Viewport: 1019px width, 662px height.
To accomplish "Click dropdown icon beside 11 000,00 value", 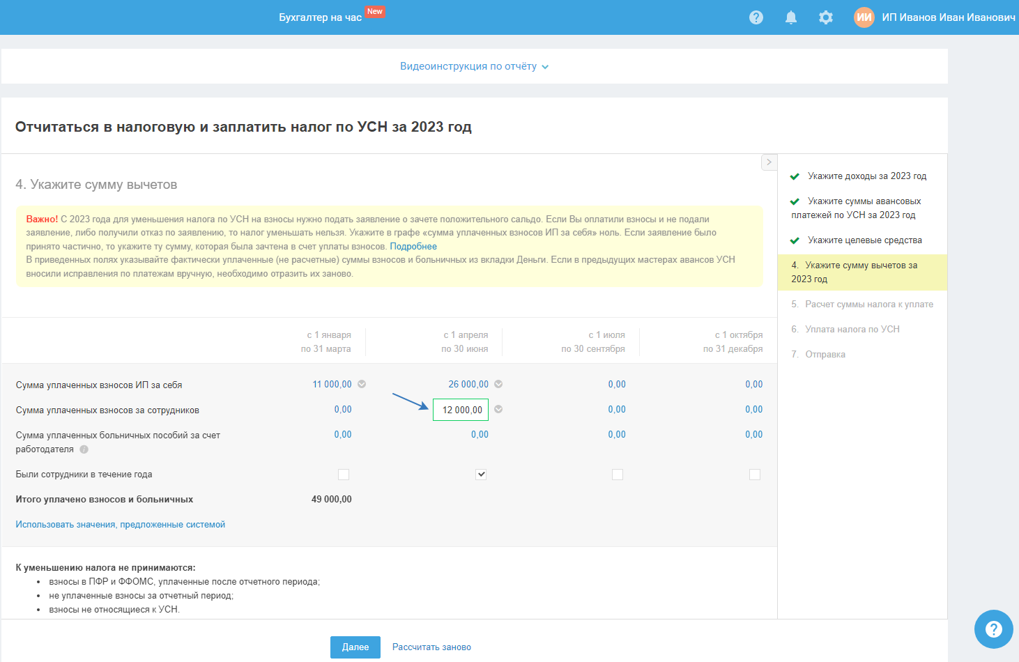I will pyautogui.click(x=362, y=384).
